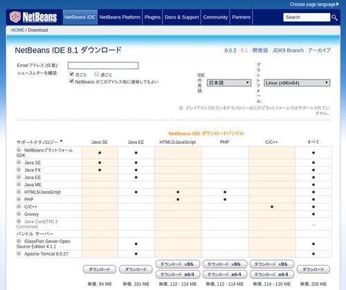Click the 'NetBeans IDE ダウンロードバンドル' heading
The height and width of the screenshot is (290, 346).
click(206, 134)
